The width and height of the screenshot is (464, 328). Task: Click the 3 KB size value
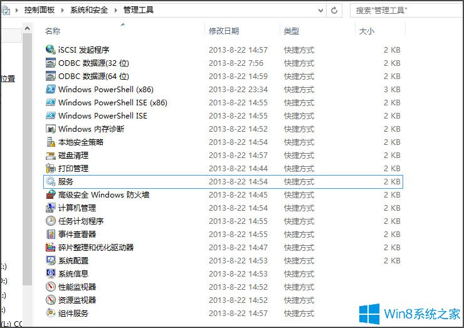pos(392,90)
